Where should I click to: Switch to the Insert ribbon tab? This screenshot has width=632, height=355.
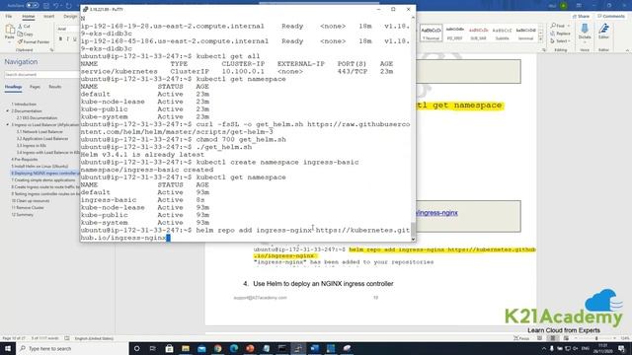coord(48,17)
